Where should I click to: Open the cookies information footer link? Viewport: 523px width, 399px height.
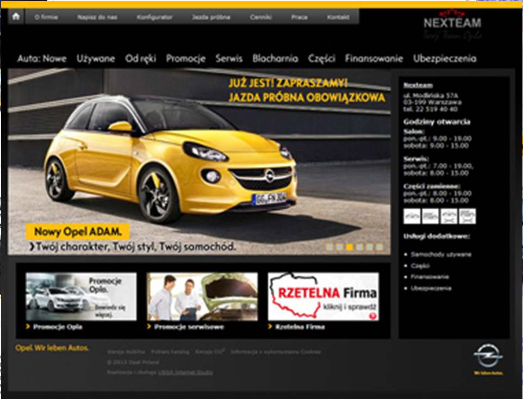(276, 352)
